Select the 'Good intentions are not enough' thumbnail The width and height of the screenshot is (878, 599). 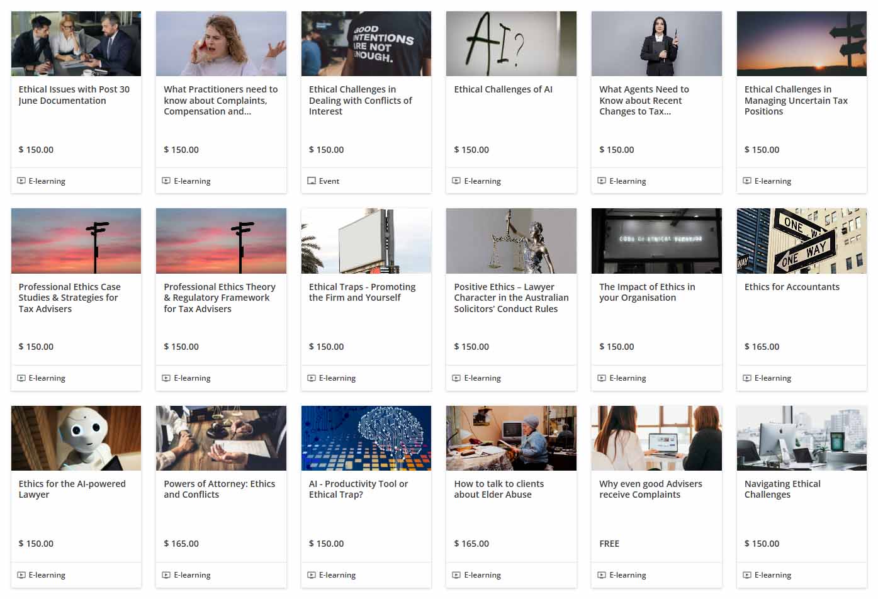tap(366, 43)
